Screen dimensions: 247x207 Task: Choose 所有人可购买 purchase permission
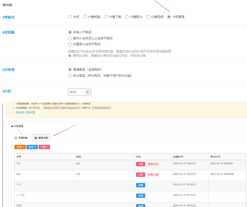(x=70, y=32)
